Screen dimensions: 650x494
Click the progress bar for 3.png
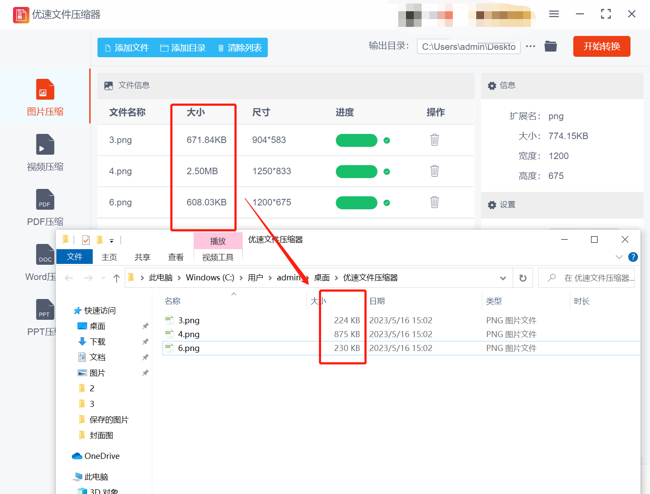pos(357,140)
